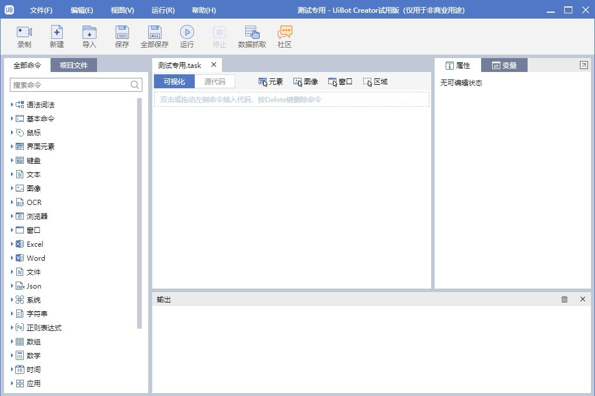Click the 搜索命令 search field
The image size is (595, 396).
(76, 85)
